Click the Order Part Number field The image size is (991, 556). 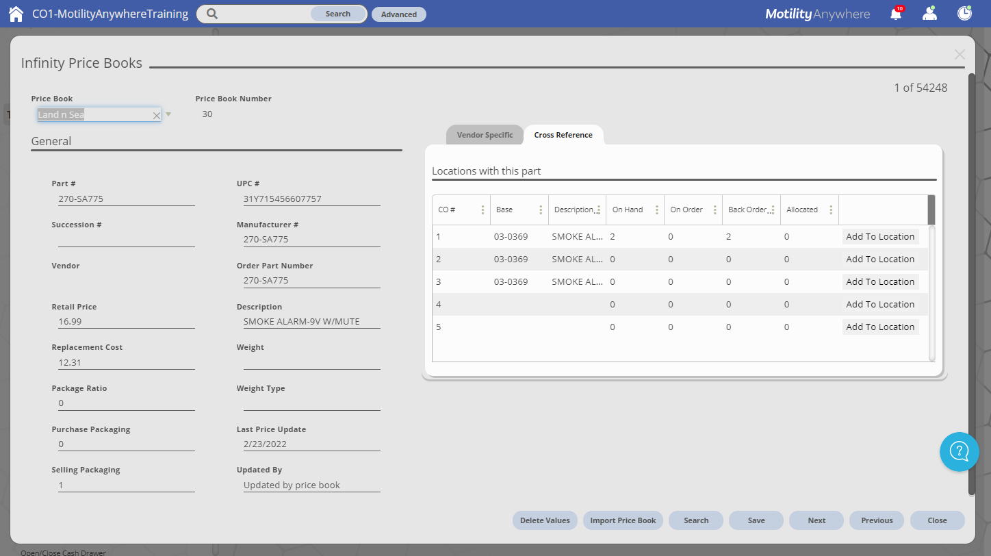(x=312, y=281)
